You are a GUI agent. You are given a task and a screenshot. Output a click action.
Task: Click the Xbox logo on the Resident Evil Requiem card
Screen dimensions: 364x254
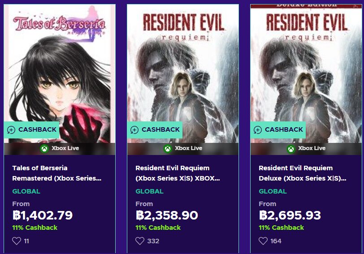pos(168,148)
